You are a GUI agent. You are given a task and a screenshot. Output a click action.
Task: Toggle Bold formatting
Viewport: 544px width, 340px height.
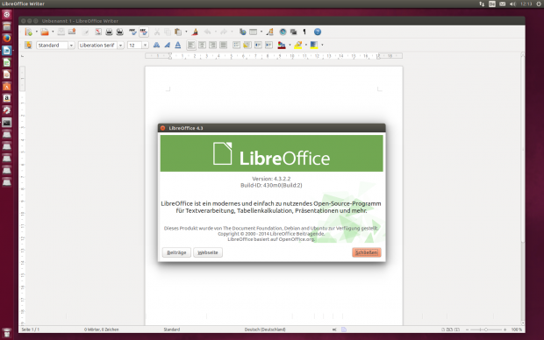tap(156, 45)
